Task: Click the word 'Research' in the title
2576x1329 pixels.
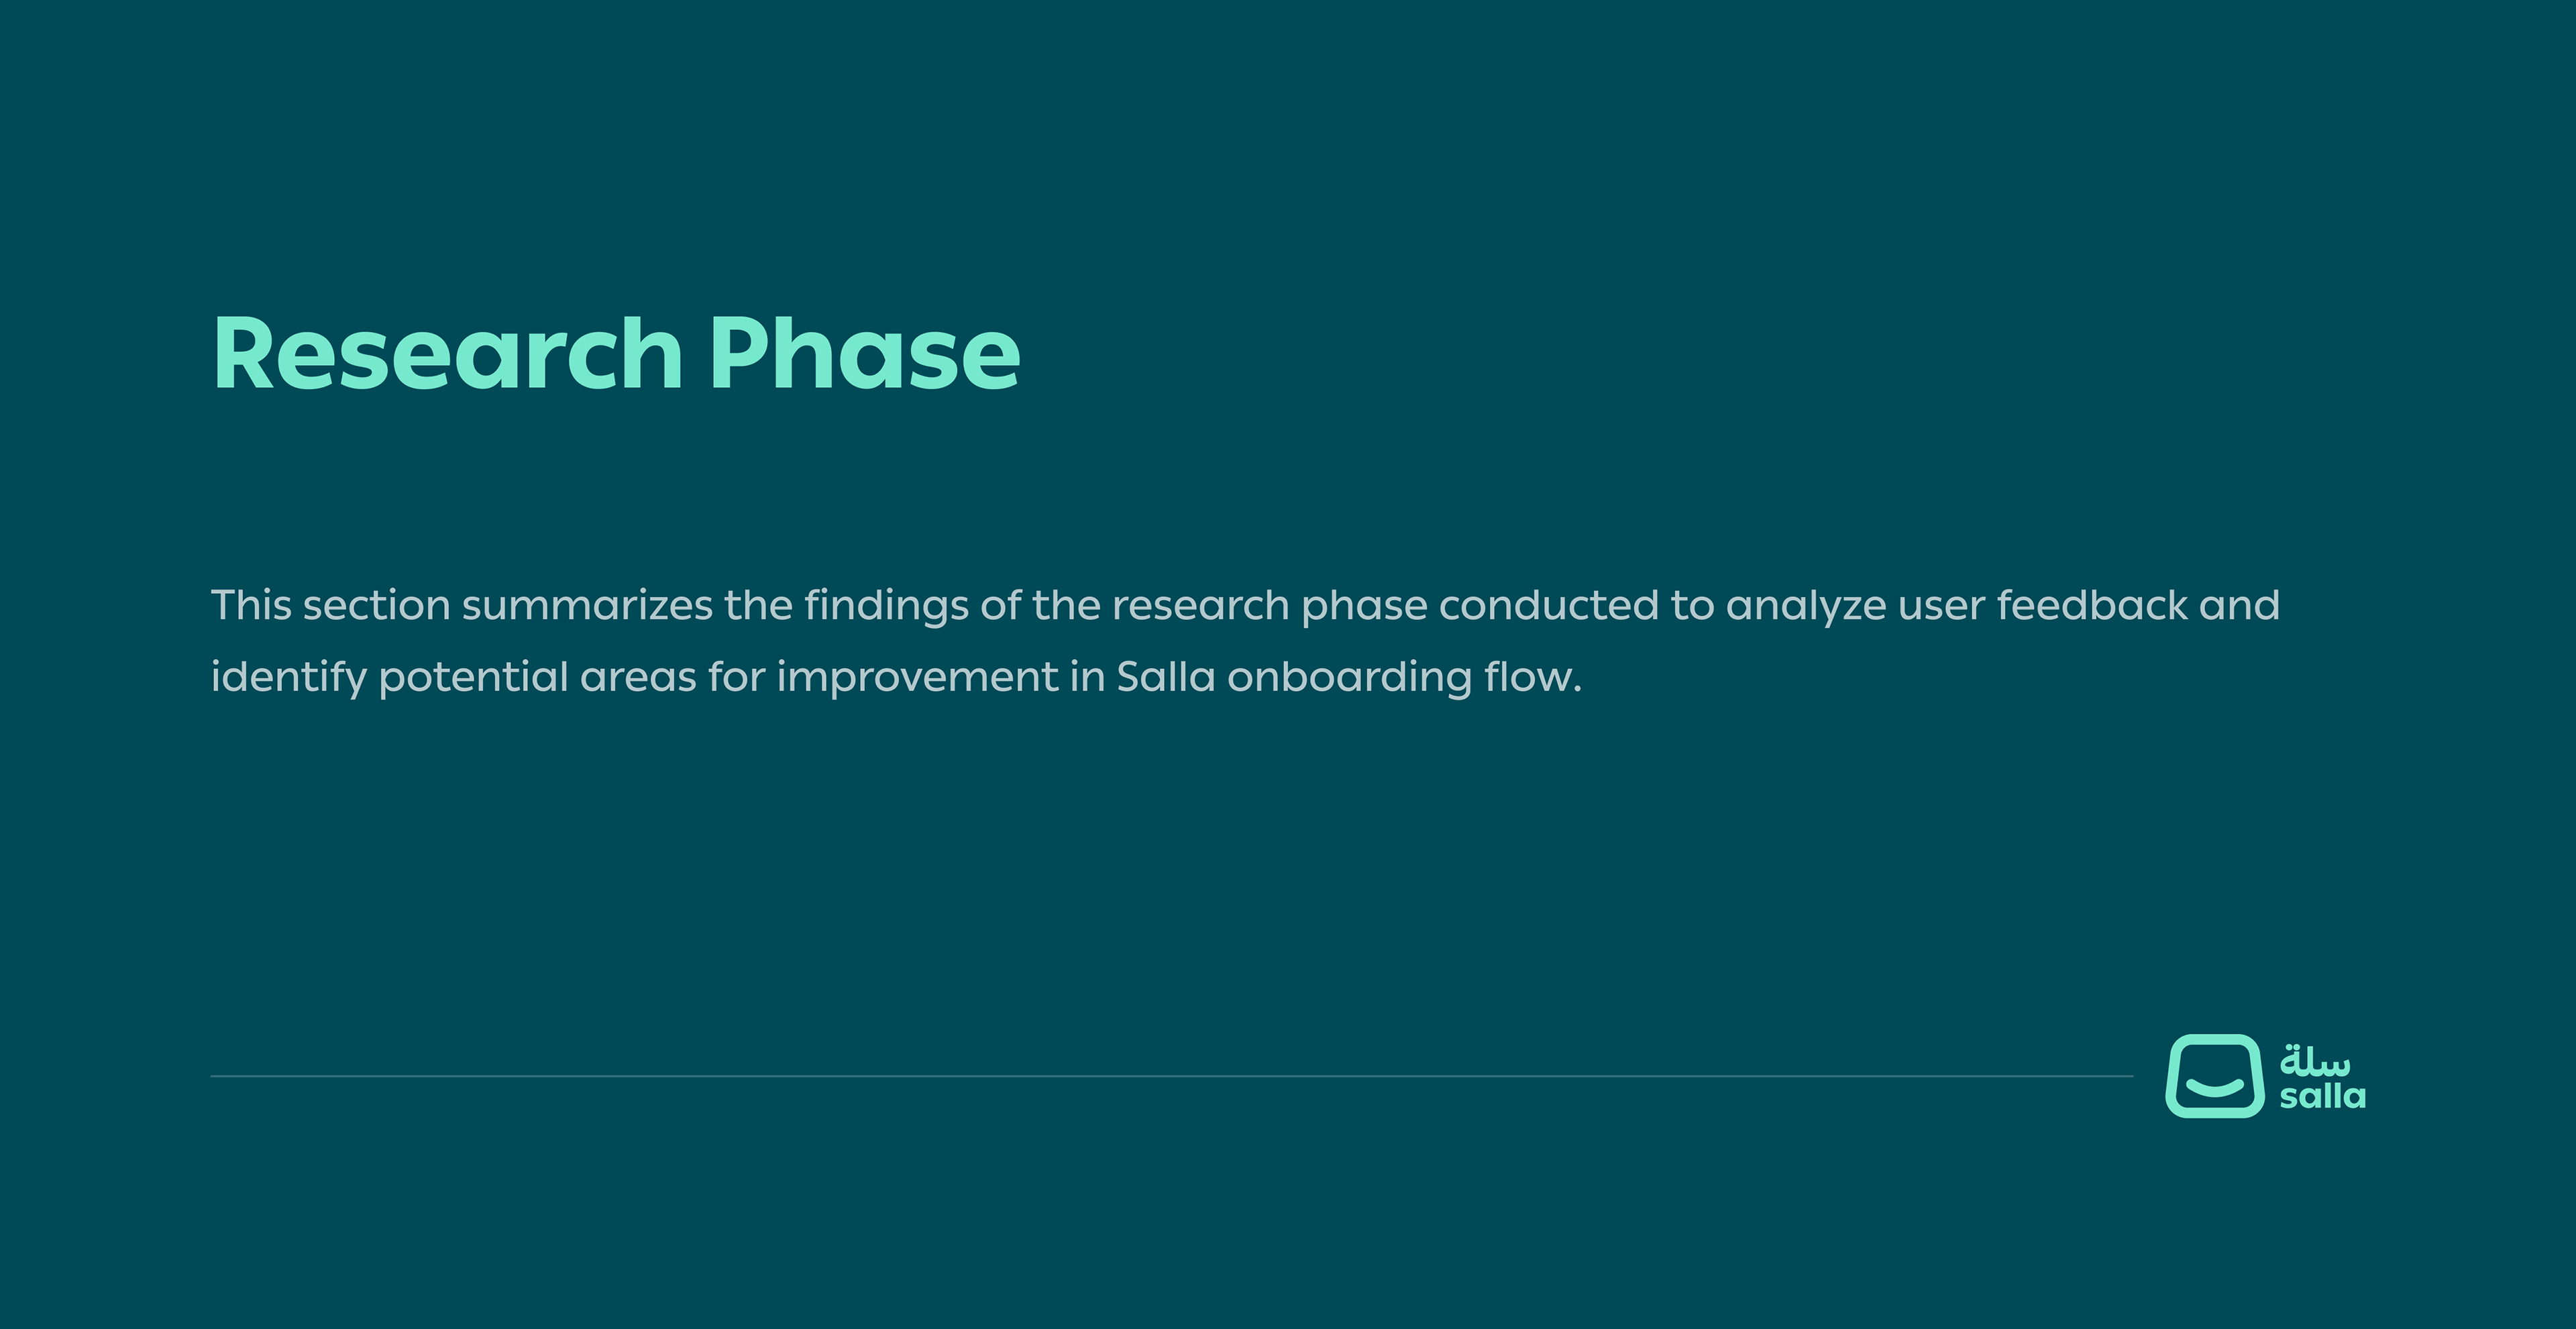Action: coord(447,354)
